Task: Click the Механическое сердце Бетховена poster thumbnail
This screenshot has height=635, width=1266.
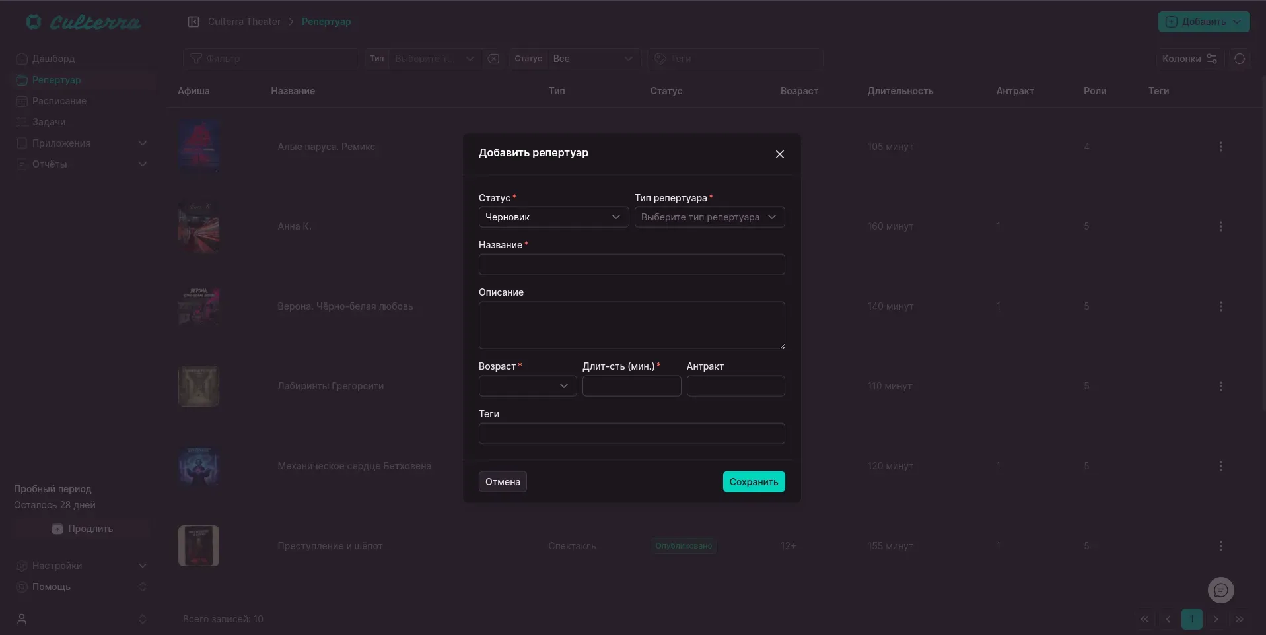Action: point(199,466)
